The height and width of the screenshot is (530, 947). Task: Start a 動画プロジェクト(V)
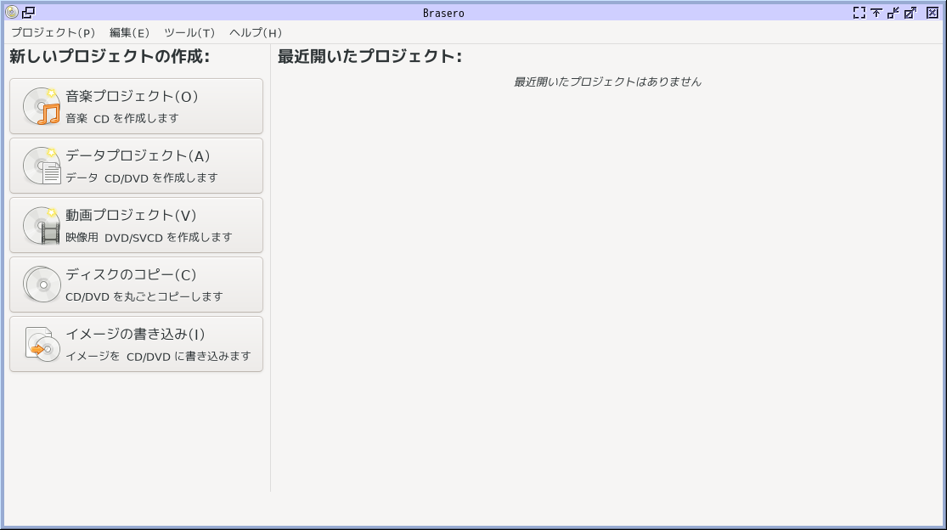click(137, 225)
